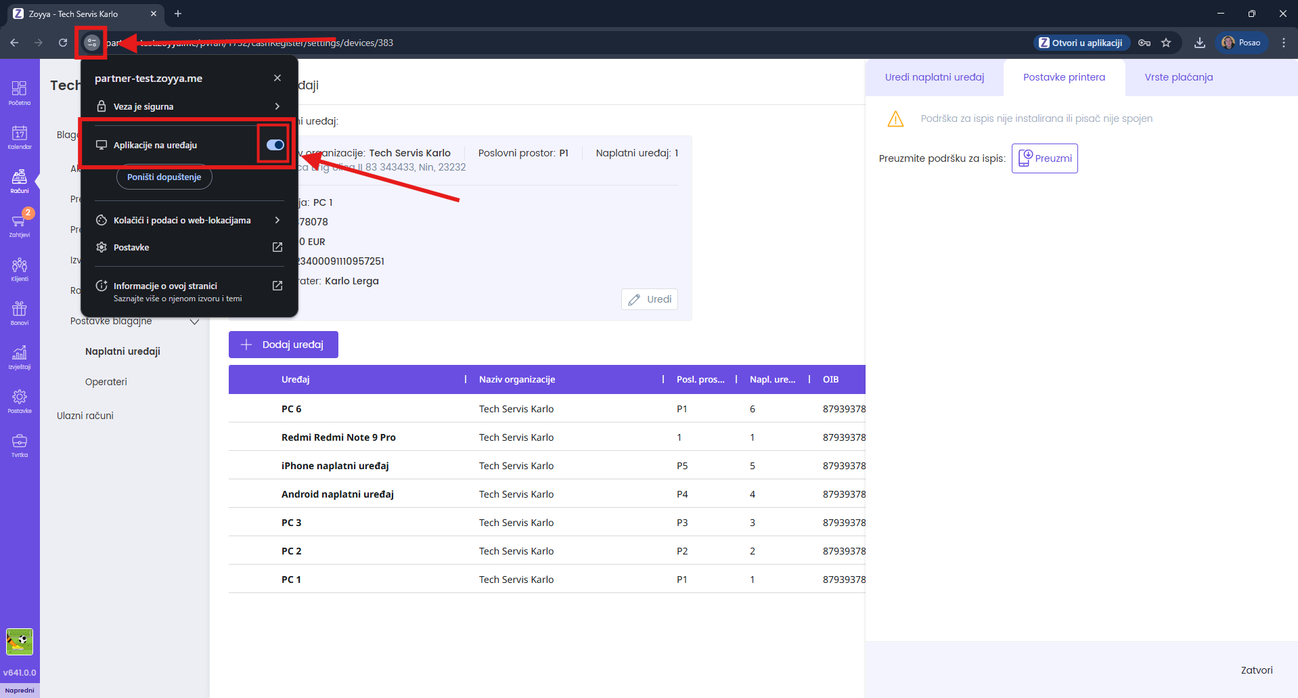
Task: Select the iPhone naplatni uređaj row
Action: tap(335, 466)
